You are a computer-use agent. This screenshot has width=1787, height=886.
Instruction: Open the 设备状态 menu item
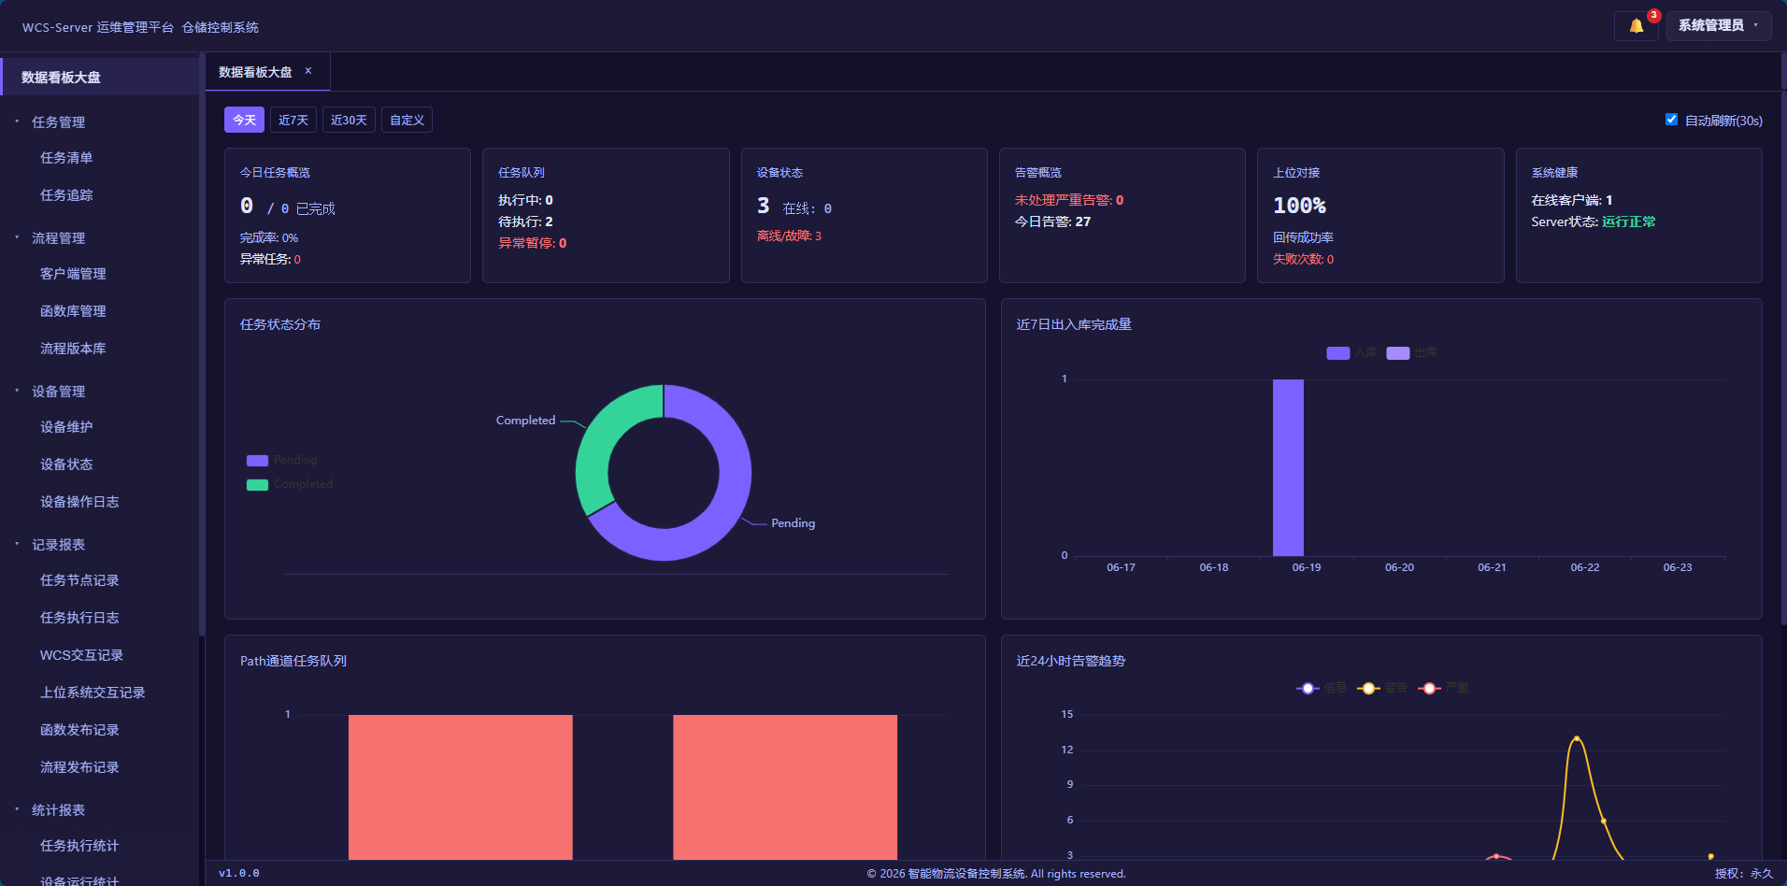point(66,464)
